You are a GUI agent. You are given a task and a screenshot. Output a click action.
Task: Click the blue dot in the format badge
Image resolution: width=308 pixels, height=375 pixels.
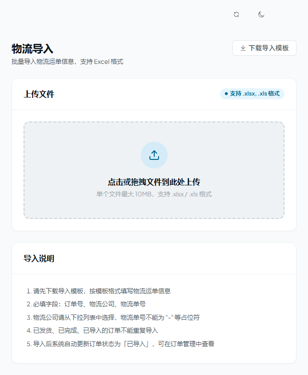[226, 94]
